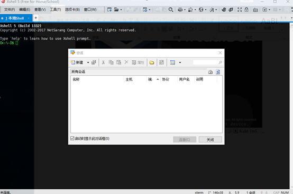This screenshot has width=293, height=194.
Task: Open the 工具(T) menu
Action: 56,10
